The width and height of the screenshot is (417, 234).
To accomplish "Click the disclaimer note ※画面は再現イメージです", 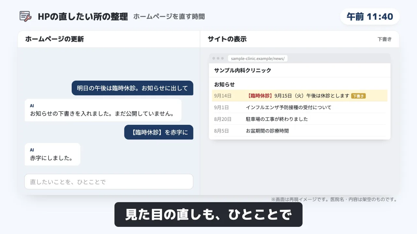I will coord(334,199).
